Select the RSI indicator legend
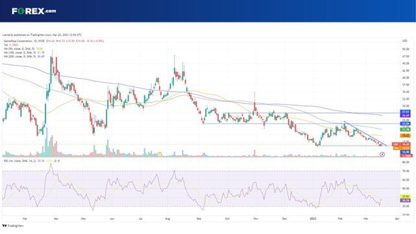416x234 pixels. [31, 161]
